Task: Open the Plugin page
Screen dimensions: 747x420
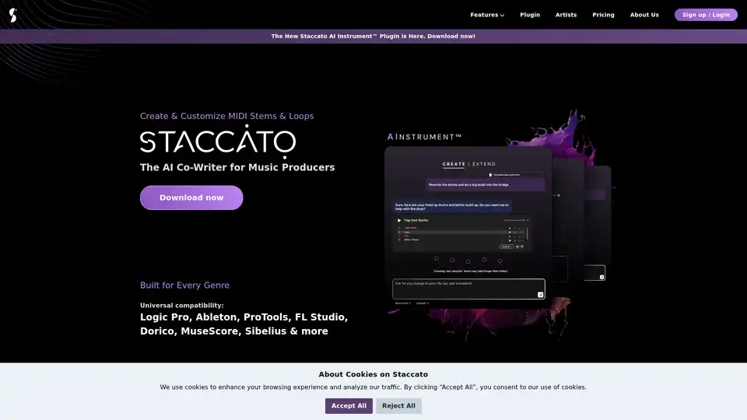Action: tap(530, 15)
